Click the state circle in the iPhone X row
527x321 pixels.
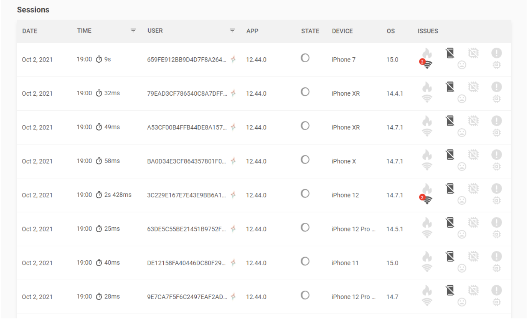tap(305, 159)
